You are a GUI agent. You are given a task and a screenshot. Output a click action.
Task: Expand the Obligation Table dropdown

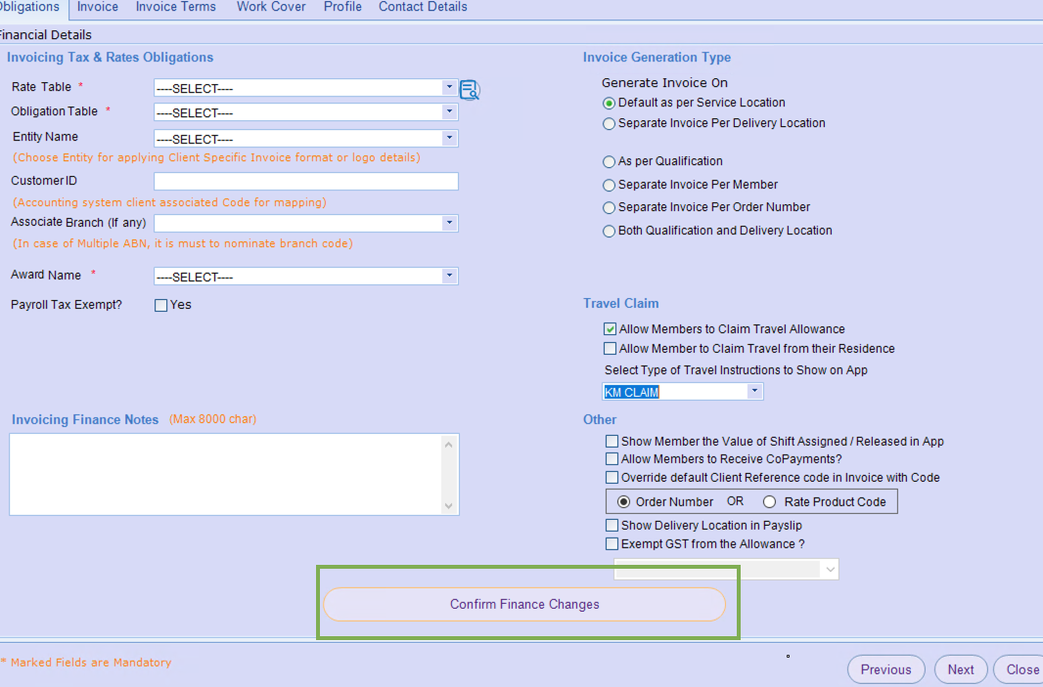(305, 112)
